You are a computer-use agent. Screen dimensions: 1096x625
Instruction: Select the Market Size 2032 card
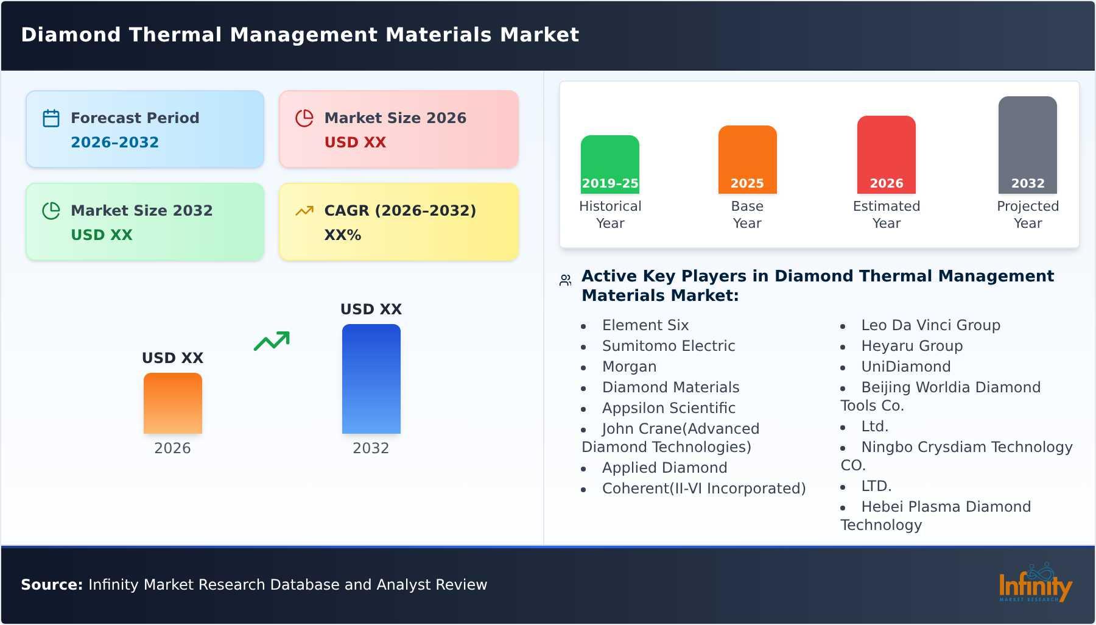pyautogui.click(x=145, y=222)
